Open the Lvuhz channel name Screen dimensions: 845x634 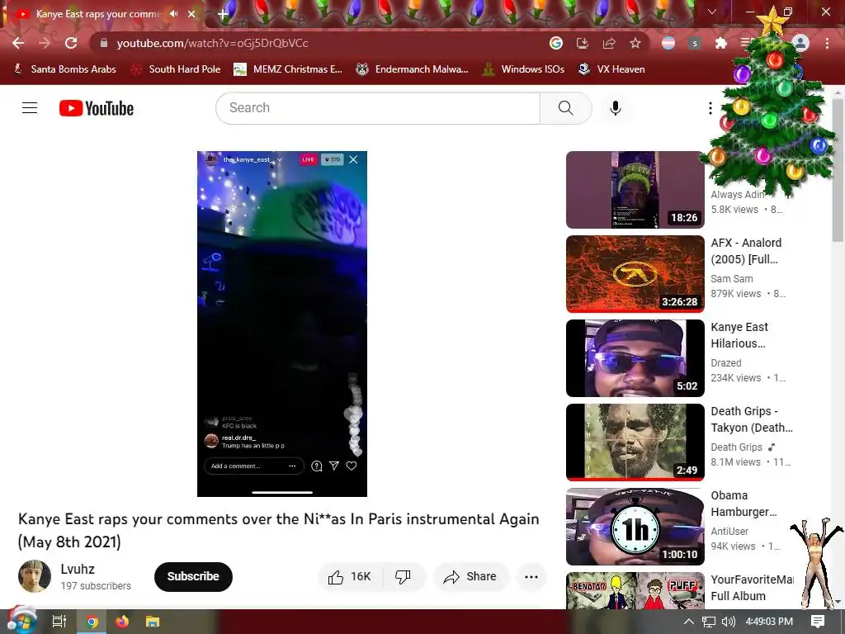point(78,569)
